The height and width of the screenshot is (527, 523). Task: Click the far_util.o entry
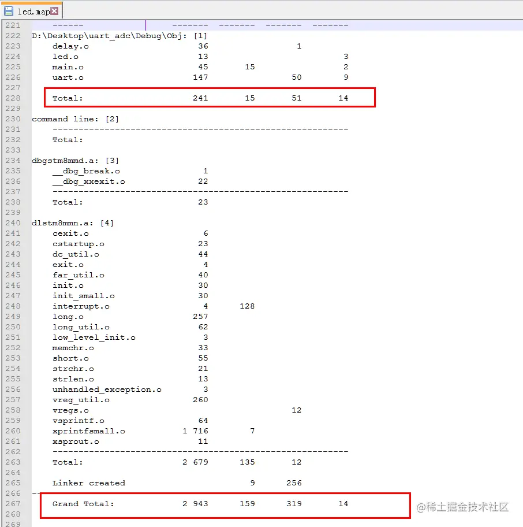click(x=78, y=275)
